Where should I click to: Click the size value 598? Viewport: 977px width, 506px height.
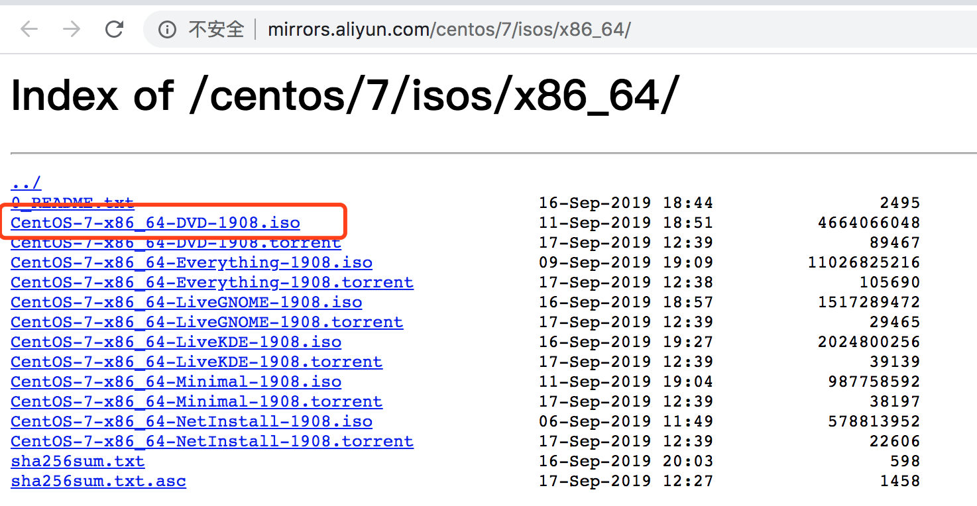pyautogui.click(x=905, y=461)
